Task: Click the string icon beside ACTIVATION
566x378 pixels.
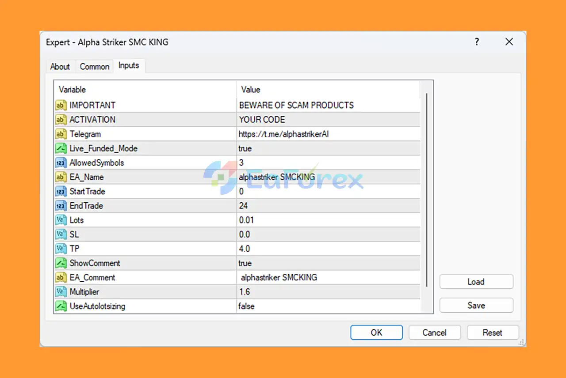Action: point(60,120)
